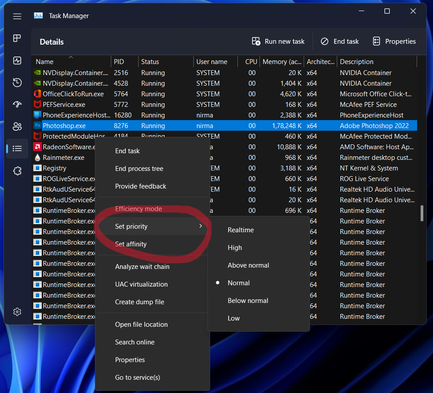Sort by the Memory column header
The width and height of the screenshot is (433, 393).
282,61
